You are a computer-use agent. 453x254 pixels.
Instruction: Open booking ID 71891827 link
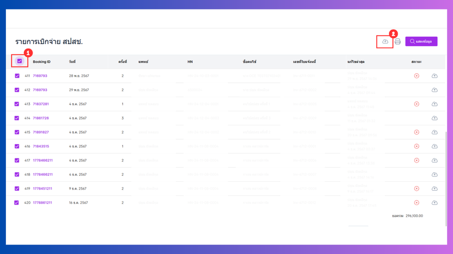[x=41, y=132]
